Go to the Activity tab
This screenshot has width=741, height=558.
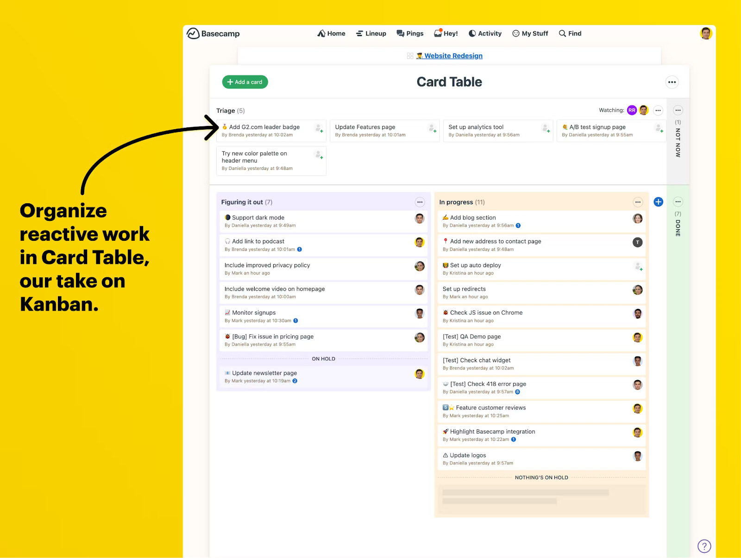[x=485, y=33]
